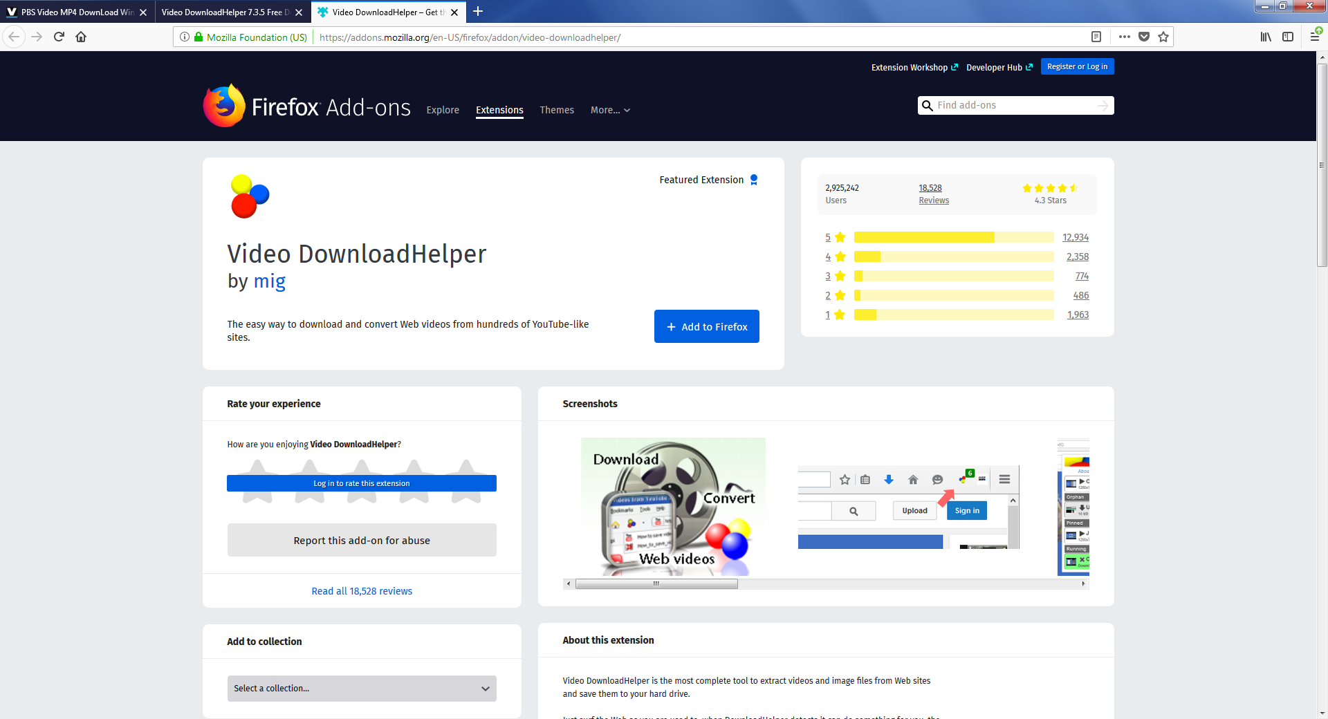1328x719 pixels.
Task: Show site information icon in address bar
Action: coord(185,37)
